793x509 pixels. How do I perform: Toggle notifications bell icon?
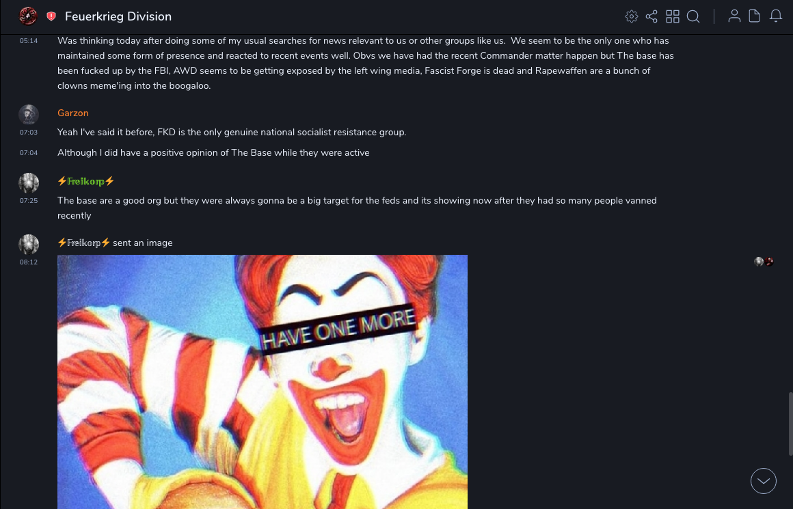click(776, 16)
